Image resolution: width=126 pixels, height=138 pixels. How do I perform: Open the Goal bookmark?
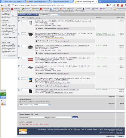(x=78, y=9)
